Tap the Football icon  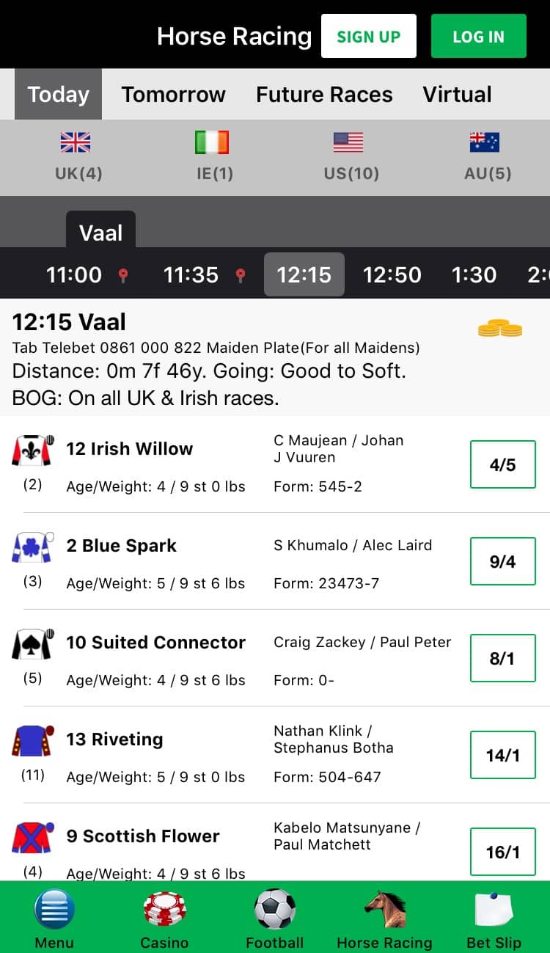click(x=275, y=910)
